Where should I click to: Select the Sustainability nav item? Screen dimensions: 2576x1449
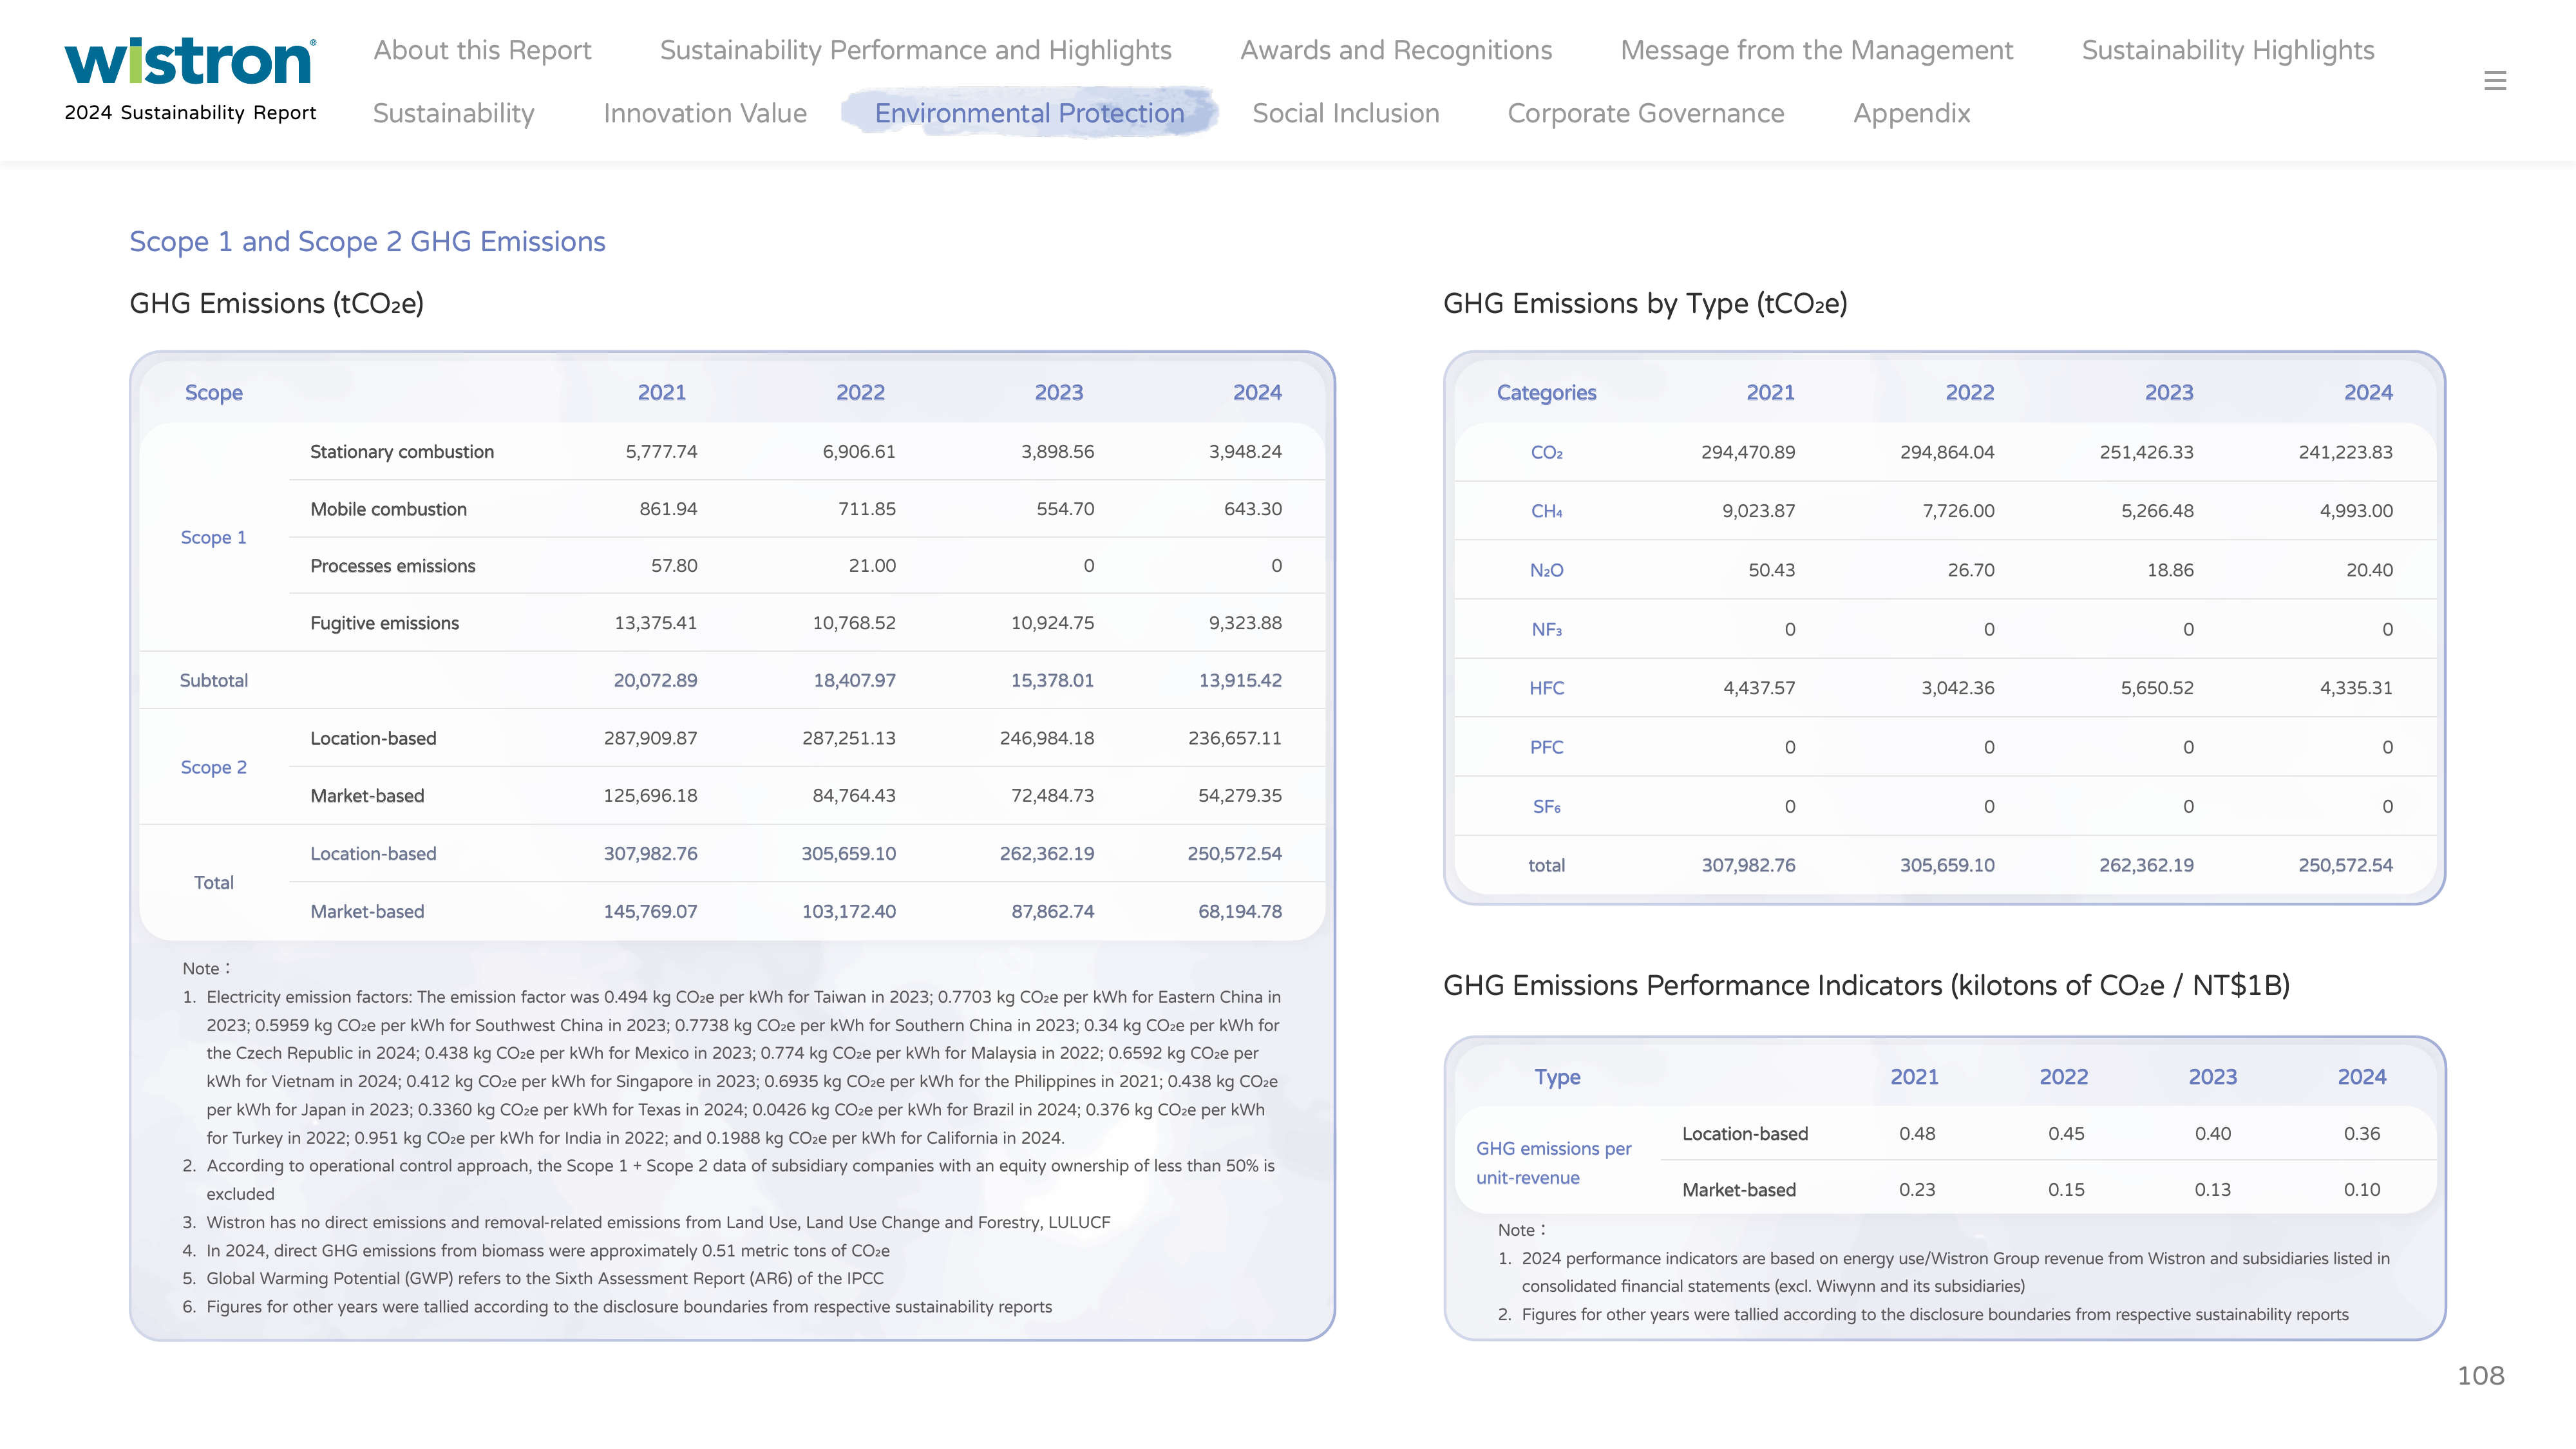(454, 113)
